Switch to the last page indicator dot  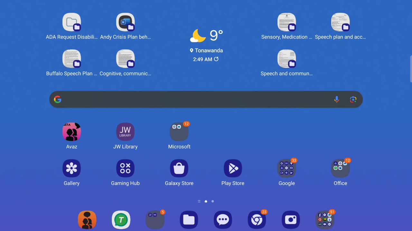(212, 201)
